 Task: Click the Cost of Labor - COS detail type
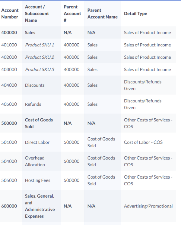coord(143,142)
